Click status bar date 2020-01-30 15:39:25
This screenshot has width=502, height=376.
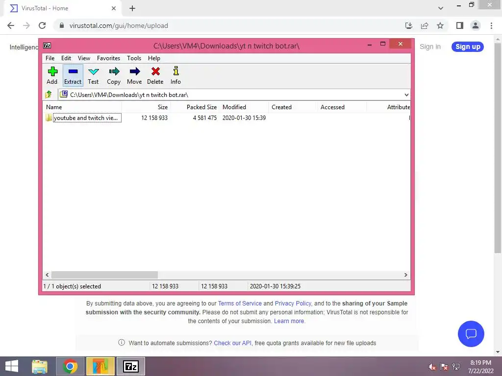[x=275, y=286]
